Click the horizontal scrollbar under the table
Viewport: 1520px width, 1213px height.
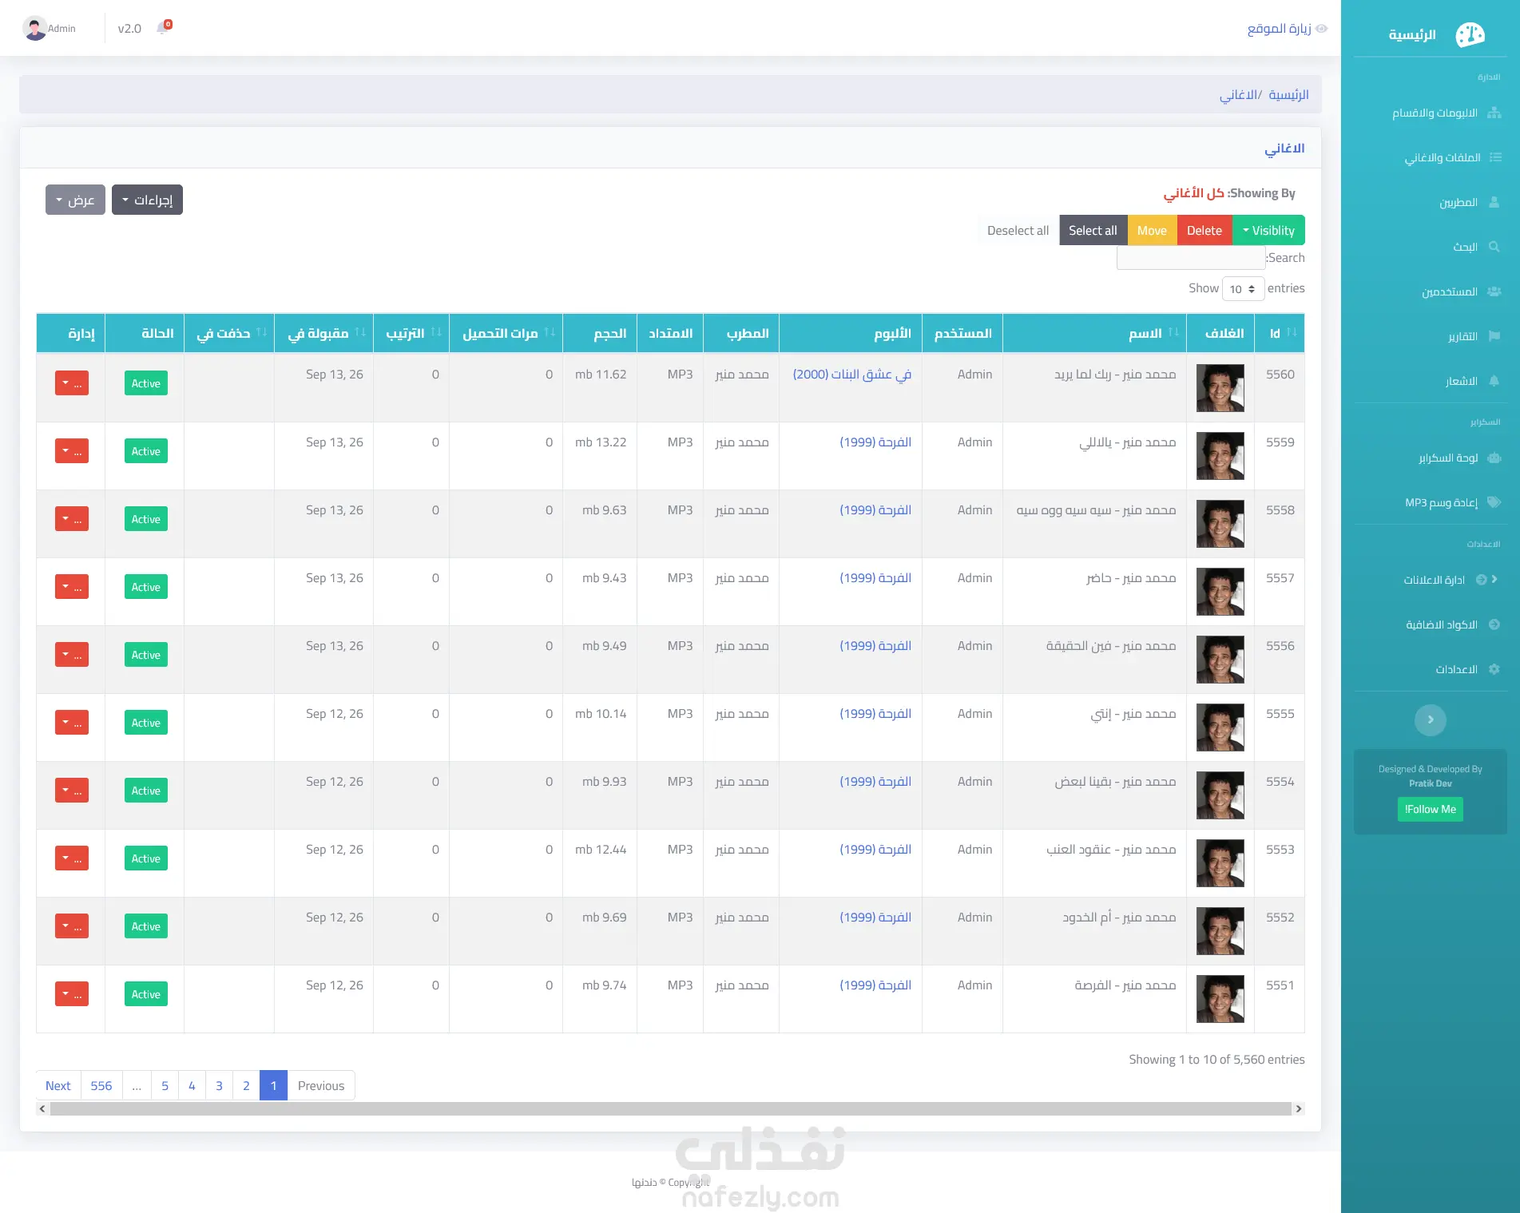pos(670,1108)
